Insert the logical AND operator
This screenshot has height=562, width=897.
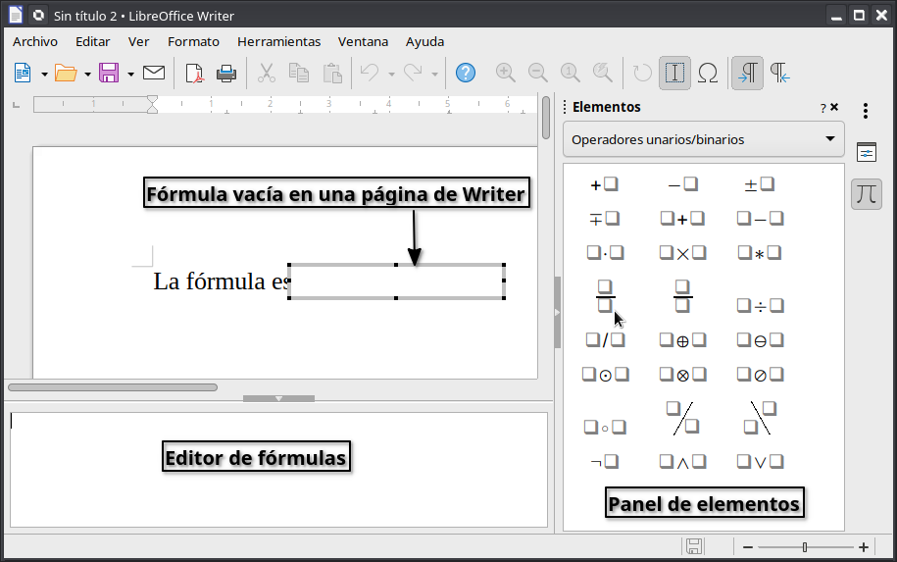click(x=682, y=461)
